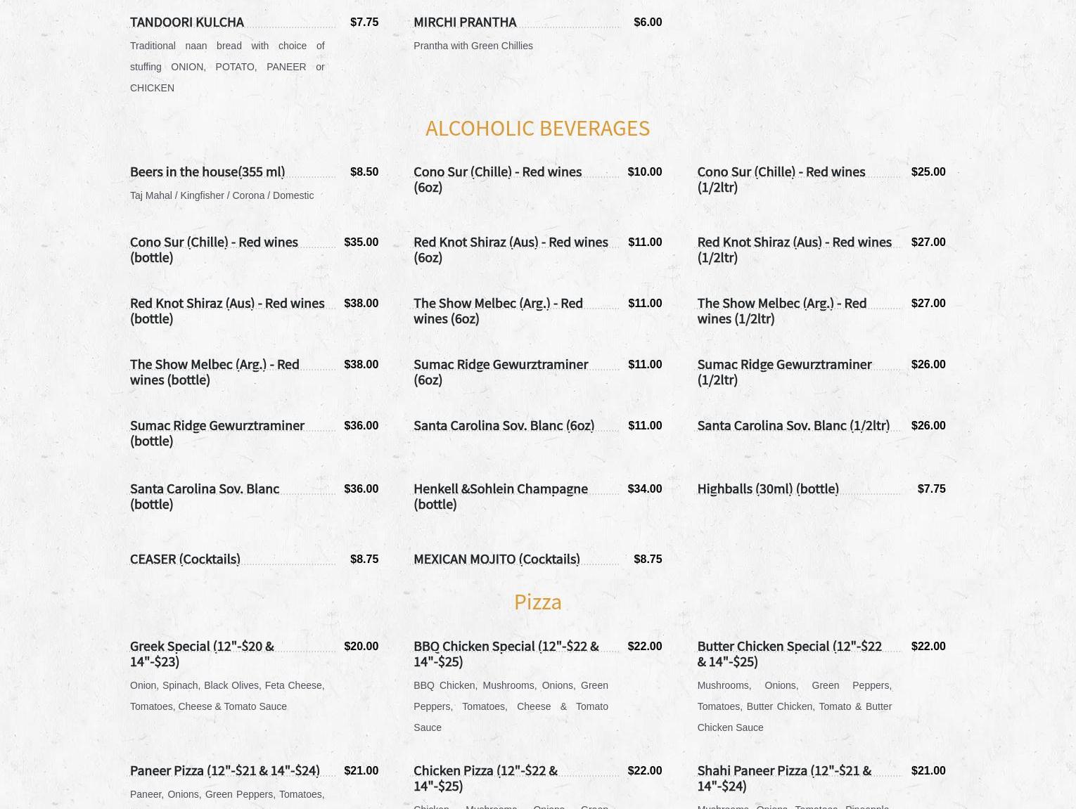
Task: Select Red Knot Shiraz Red wines (bottle)
Action: click(x=227, y=311)
